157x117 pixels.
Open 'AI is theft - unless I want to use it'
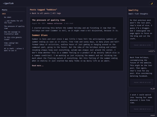click(14, 50)
